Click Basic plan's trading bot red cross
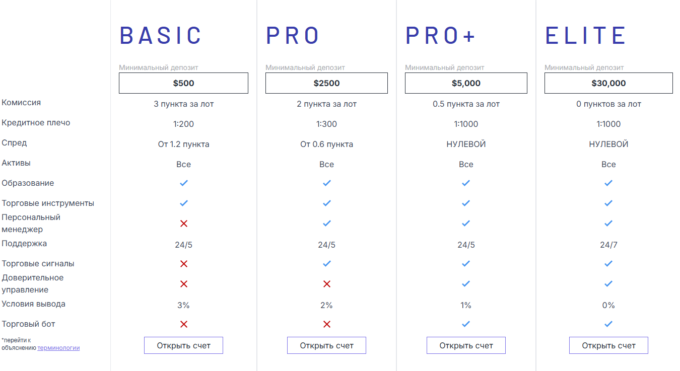 point(184,324)
